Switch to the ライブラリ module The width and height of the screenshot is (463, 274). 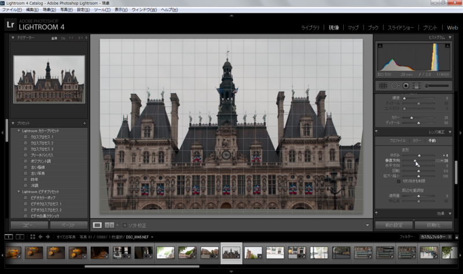pyautogui.click(x=310, y=28)
